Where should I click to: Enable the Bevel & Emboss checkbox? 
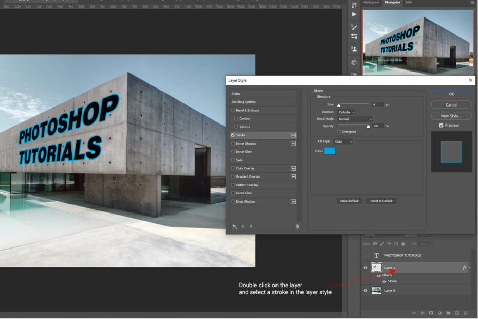tap(232, 110)
